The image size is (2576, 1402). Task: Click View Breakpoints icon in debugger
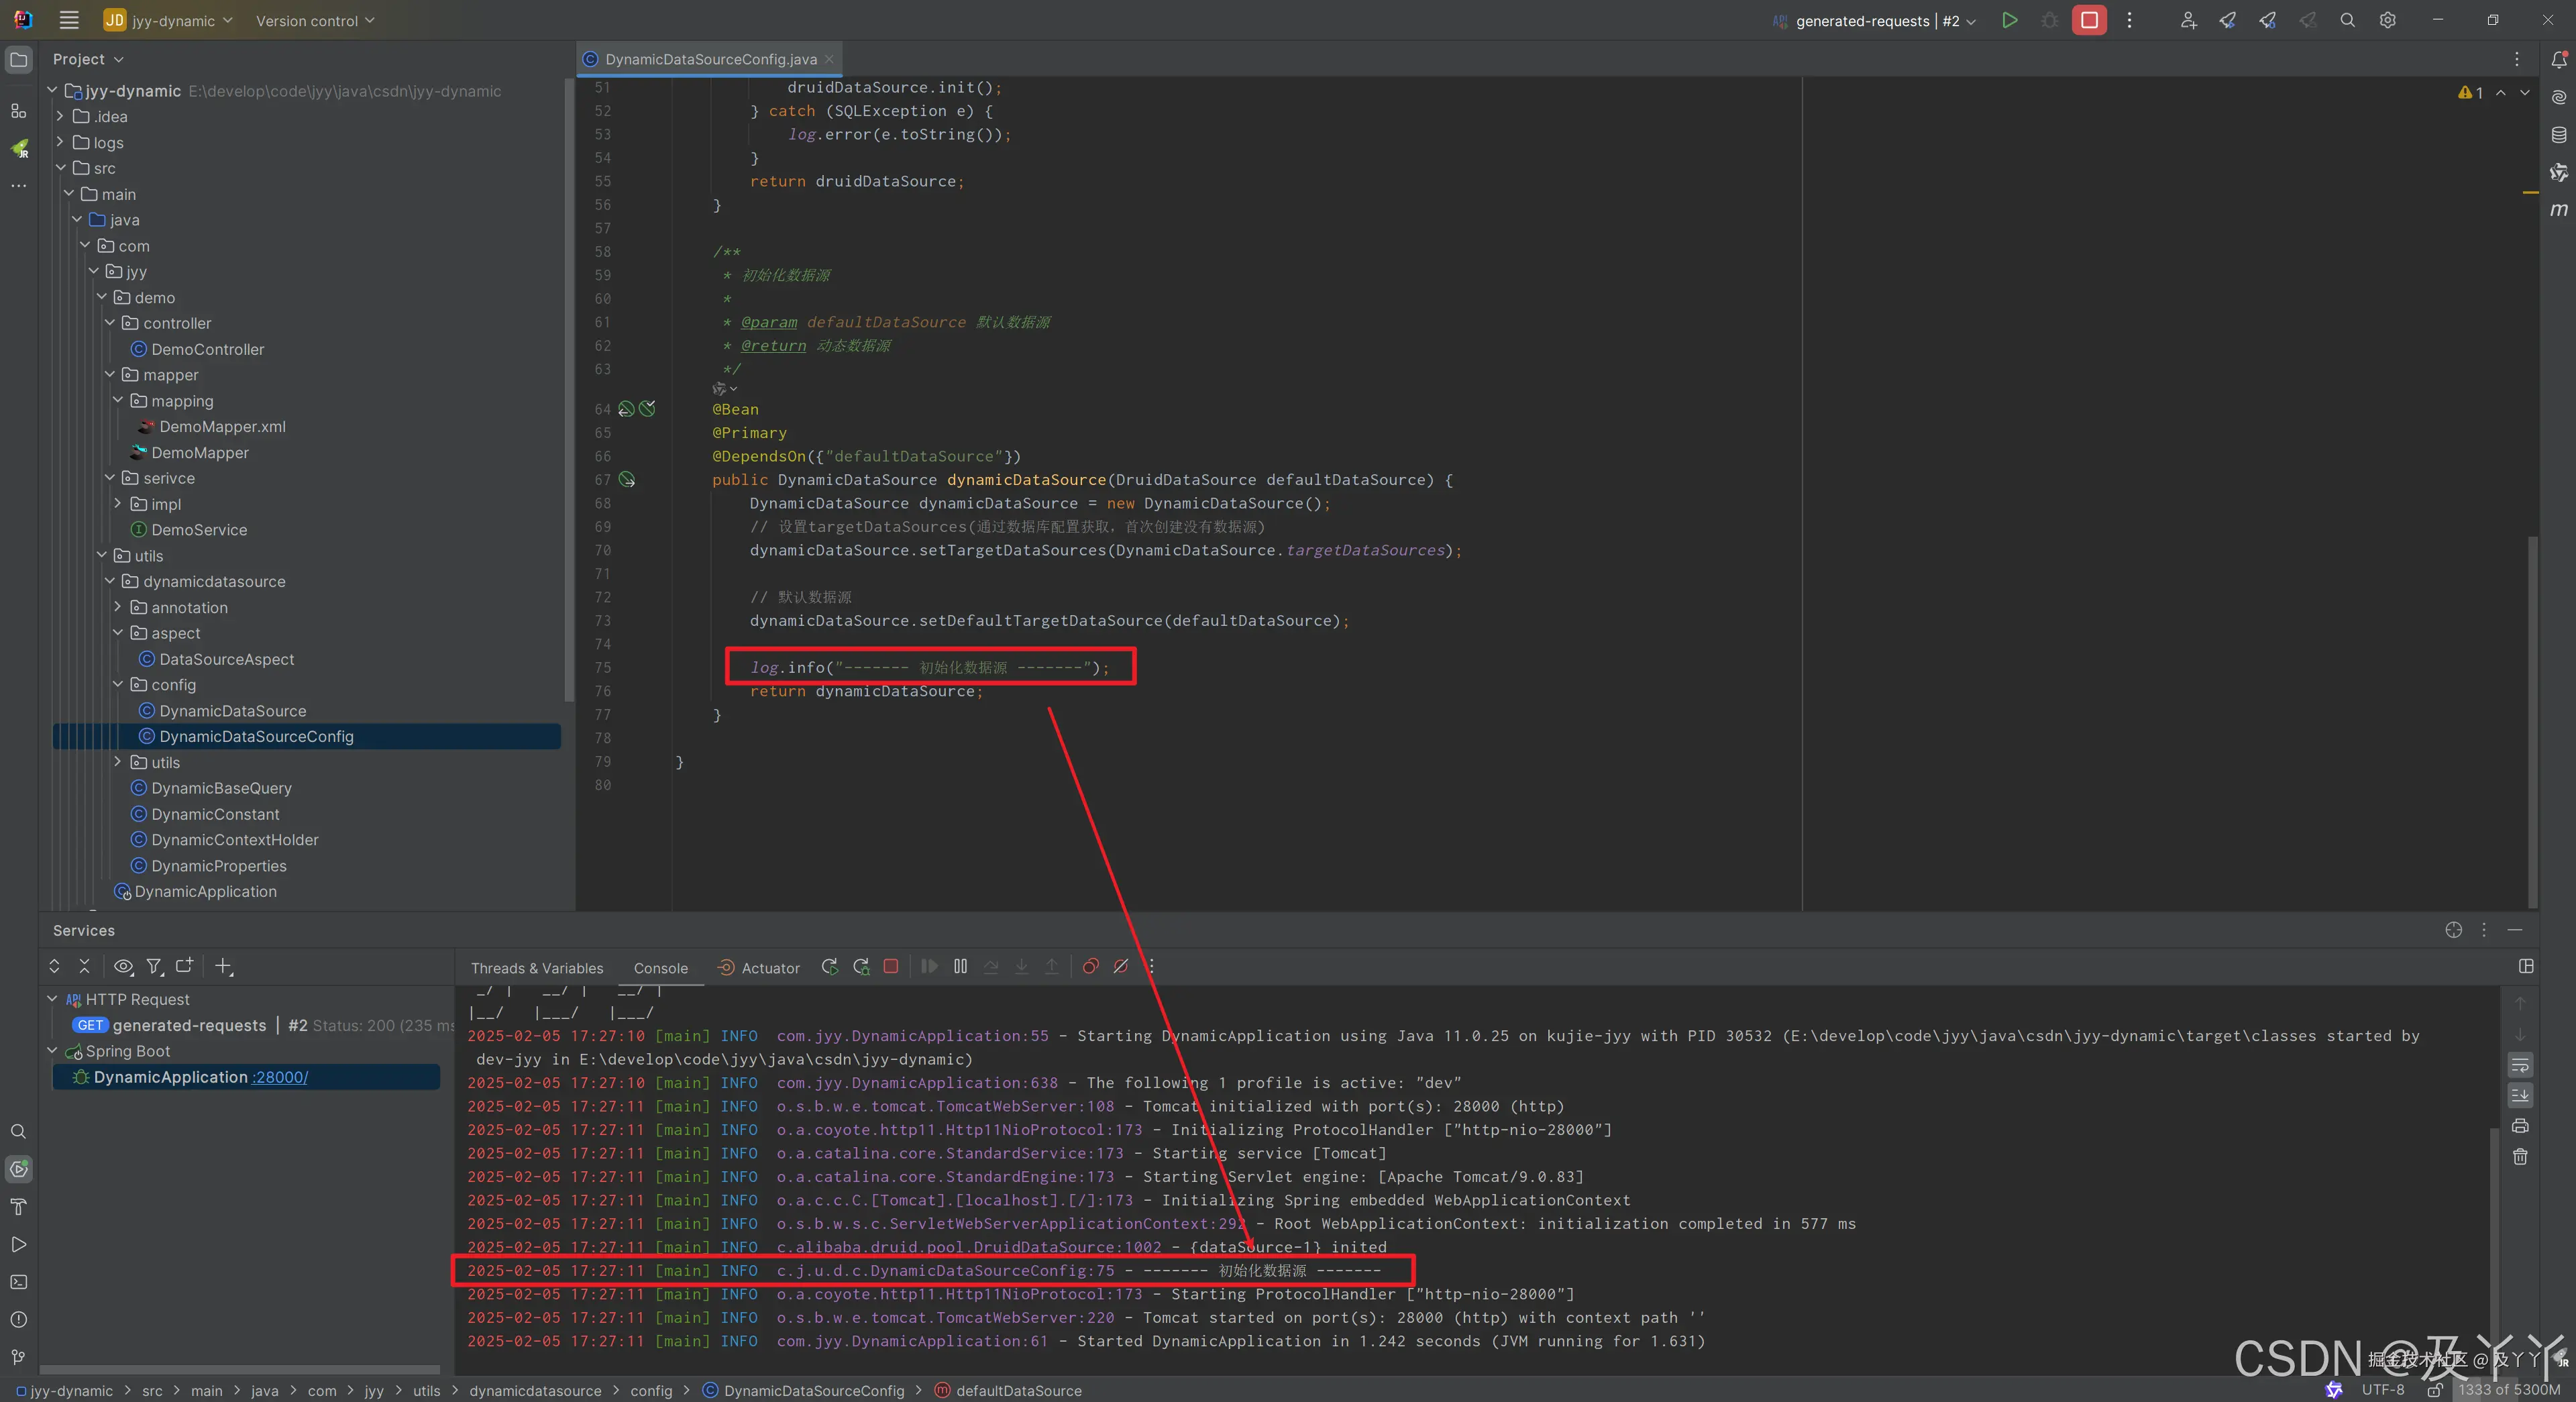pos(1090,966)
